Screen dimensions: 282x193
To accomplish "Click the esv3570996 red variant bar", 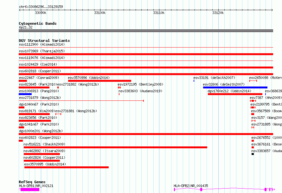I will point(99,81).
